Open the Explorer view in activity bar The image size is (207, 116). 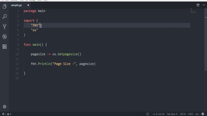tap(5, 6)
